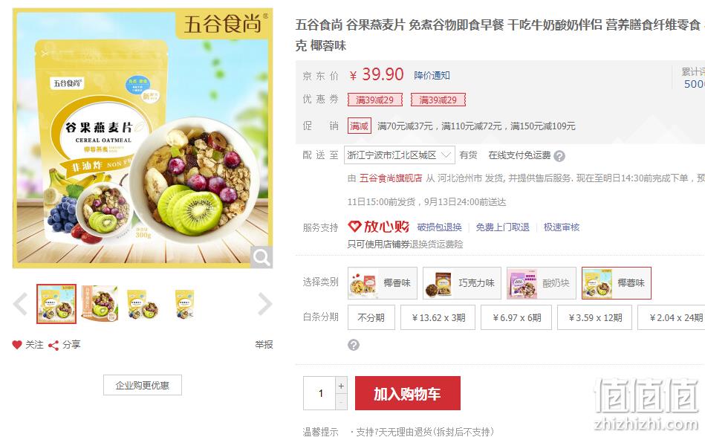Click the question mark beside 在线支付免运费

559,156
